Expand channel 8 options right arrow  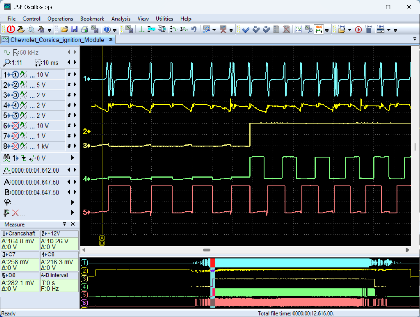point(75,146)
